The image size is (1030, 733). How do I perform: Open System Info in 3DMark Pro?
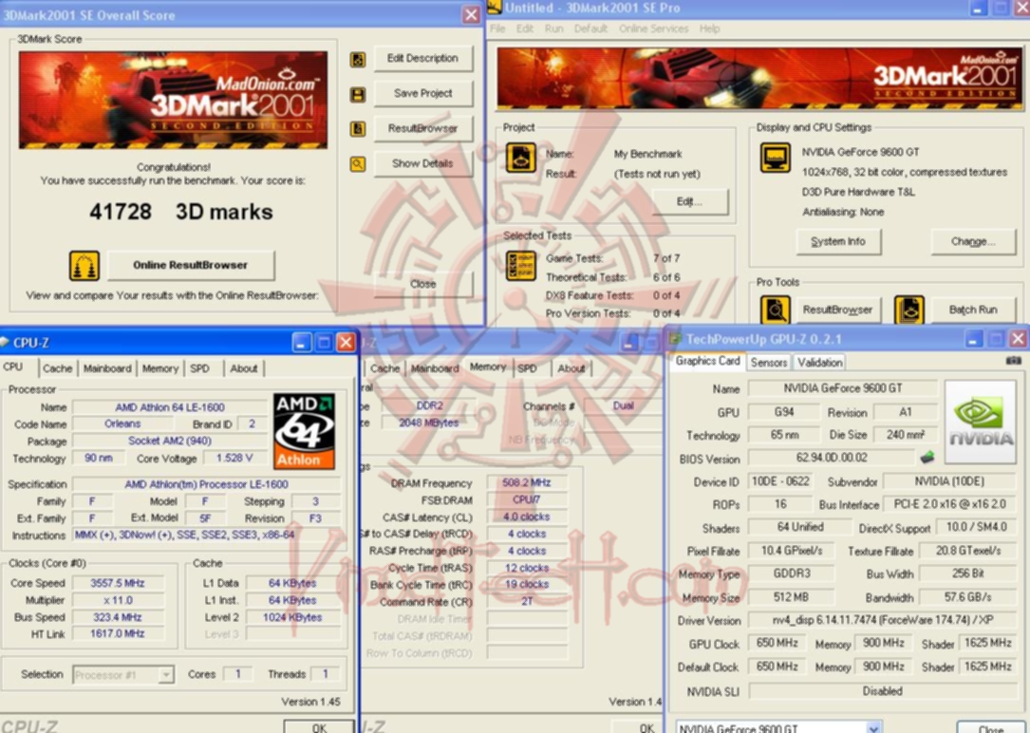click(x=838, y=242)
